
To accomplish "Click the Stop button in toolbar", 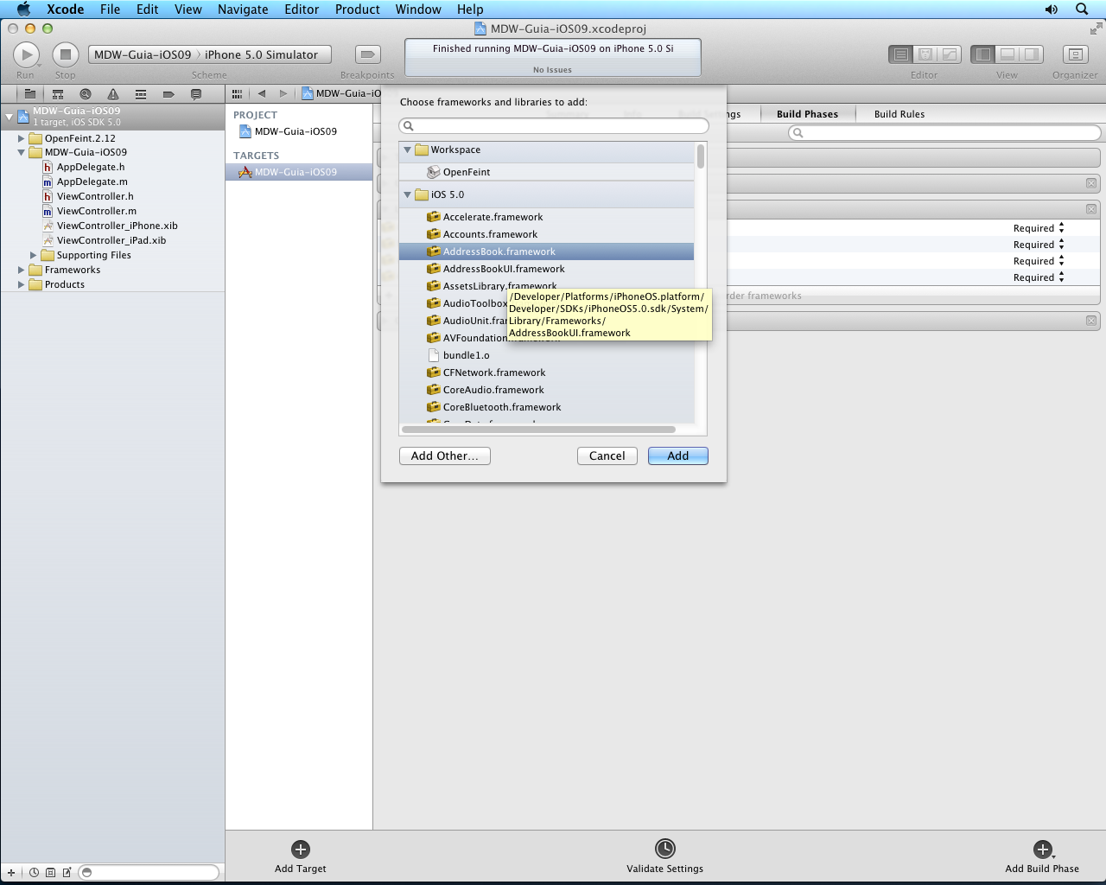I will [x=66, y=54].
